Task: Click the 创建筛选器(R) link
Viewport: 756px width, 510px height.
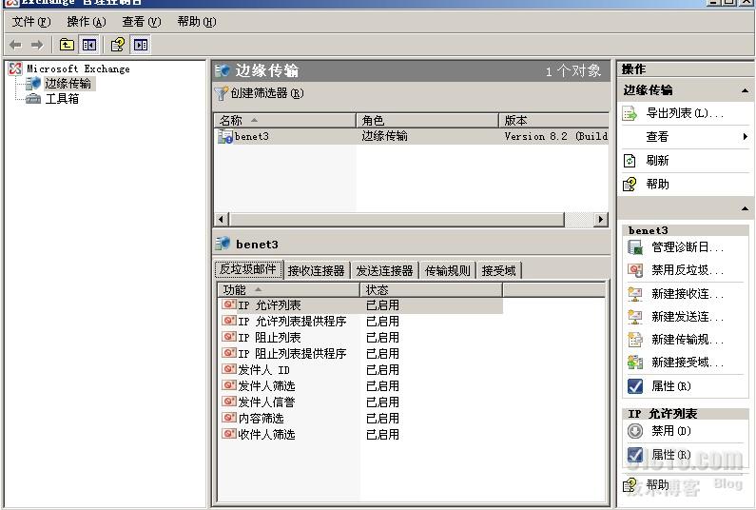Action: pyautogui.click(x=267, y=93)
